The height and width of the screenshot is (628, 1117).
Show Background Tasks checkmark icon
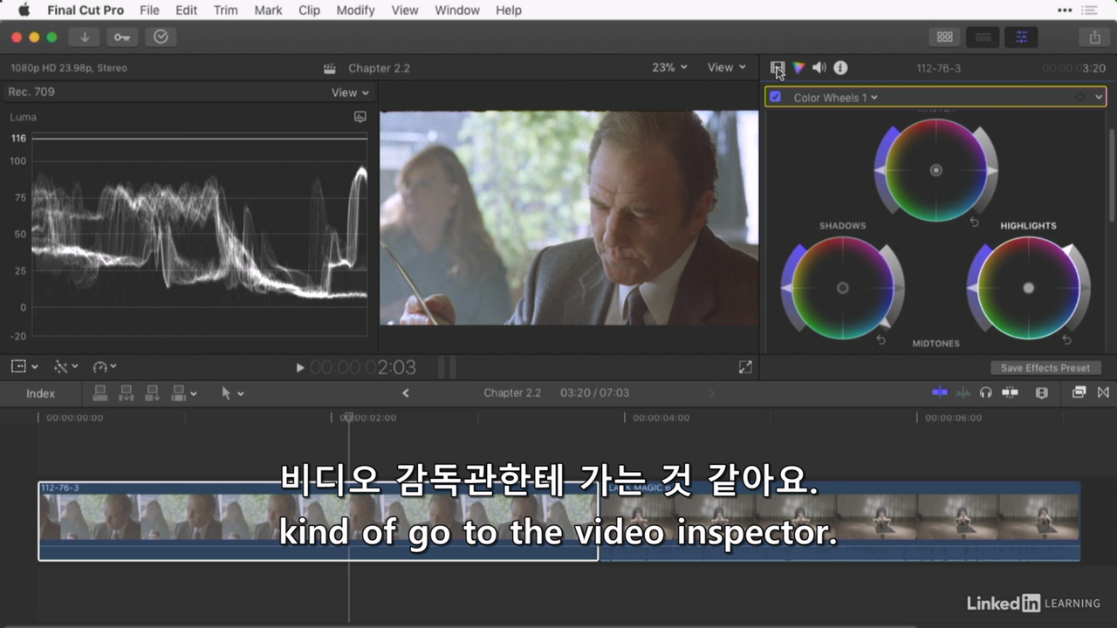(161, 37)
